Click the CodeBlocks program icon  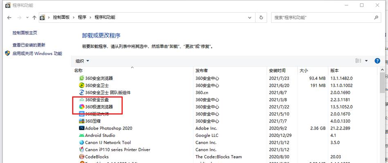tap(82, 157)
